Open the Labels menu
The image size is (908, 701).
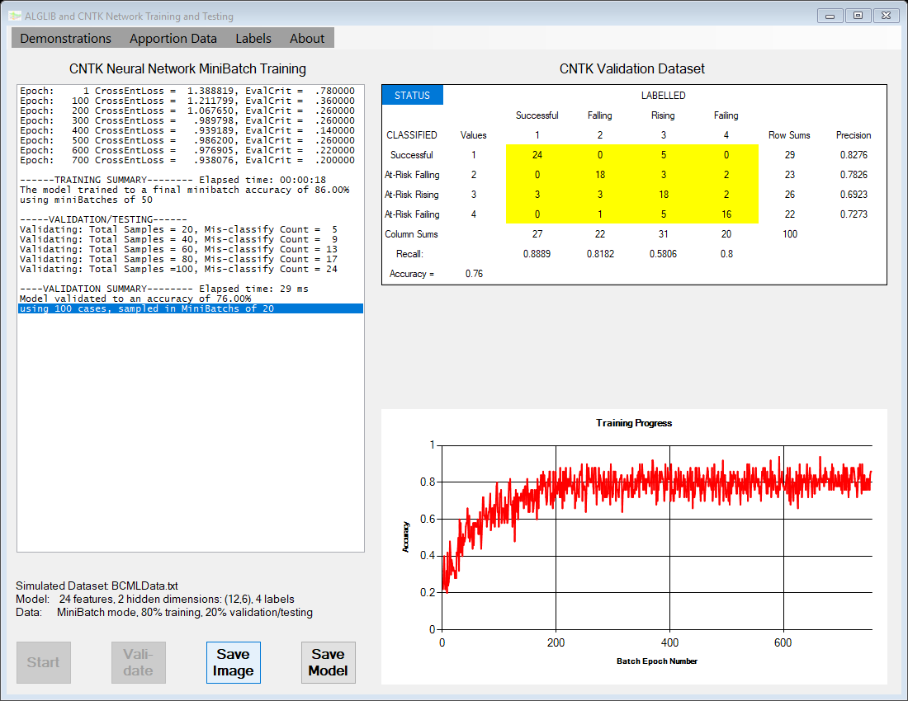(253, 38)
